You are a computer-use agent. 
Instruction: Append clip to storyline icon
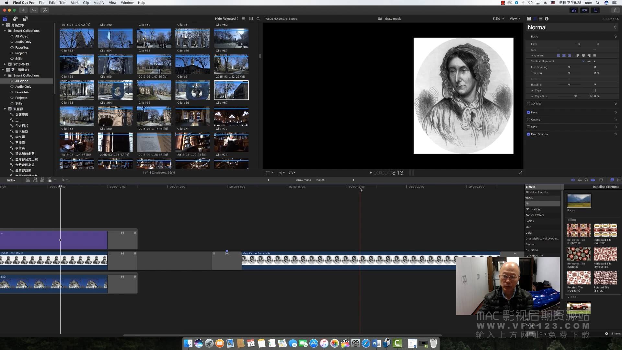(42, 180)
